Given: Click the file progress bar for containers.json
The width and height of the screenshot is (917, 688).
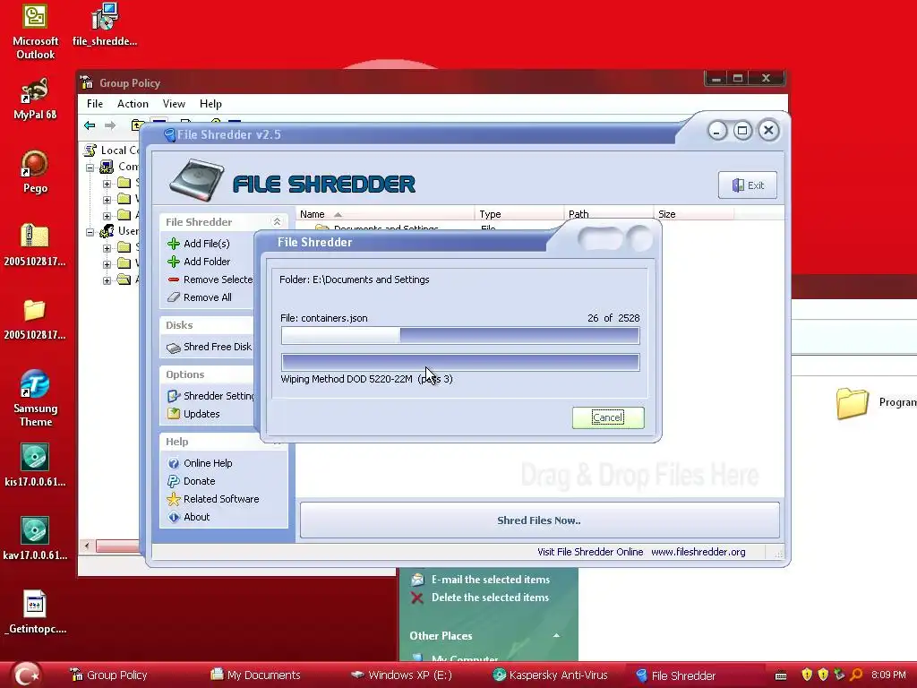Looking at the screenshot, I should click(x=460, y=335).
